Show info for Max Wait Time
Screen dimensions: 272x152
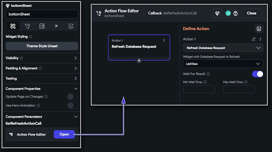tap(246, 82)
